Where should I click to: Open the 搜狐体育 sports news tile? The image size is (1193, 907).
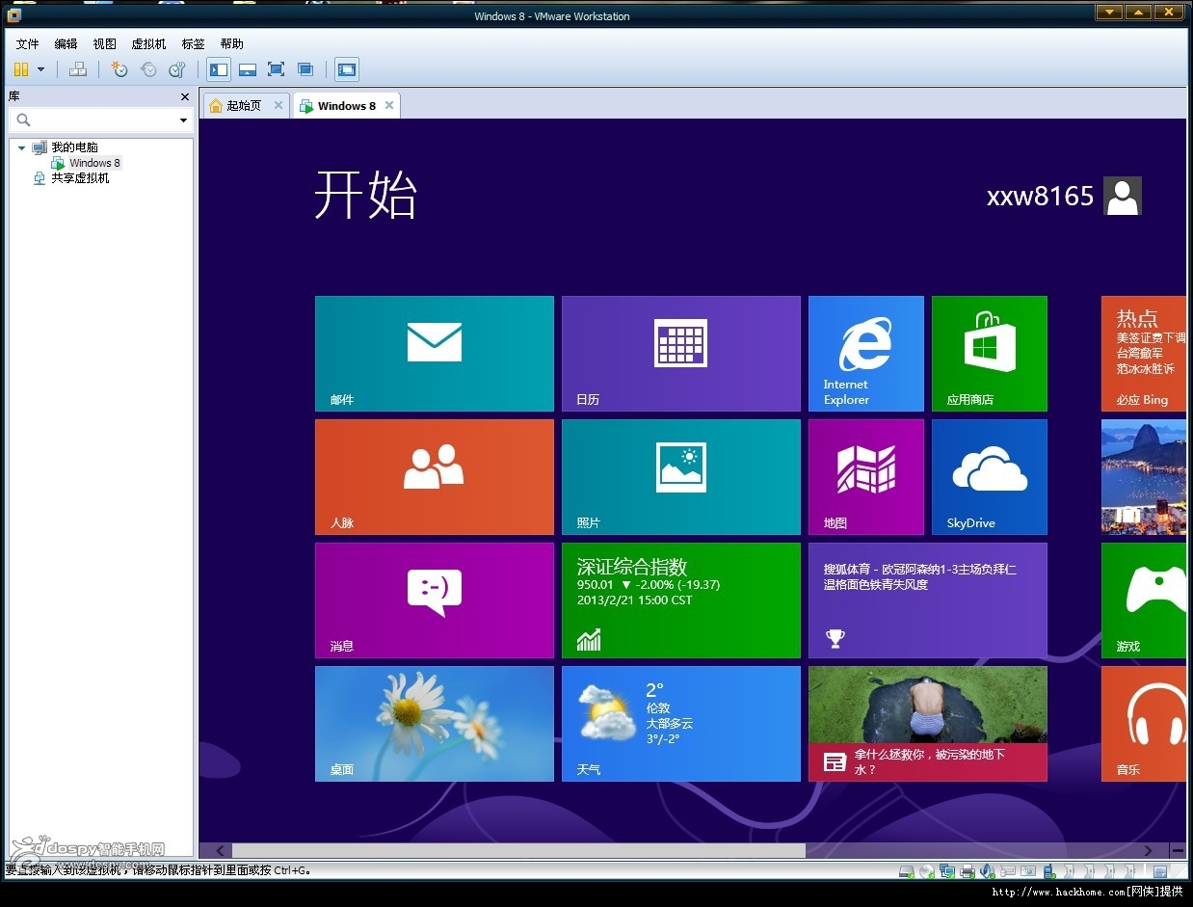pos(928,600)
